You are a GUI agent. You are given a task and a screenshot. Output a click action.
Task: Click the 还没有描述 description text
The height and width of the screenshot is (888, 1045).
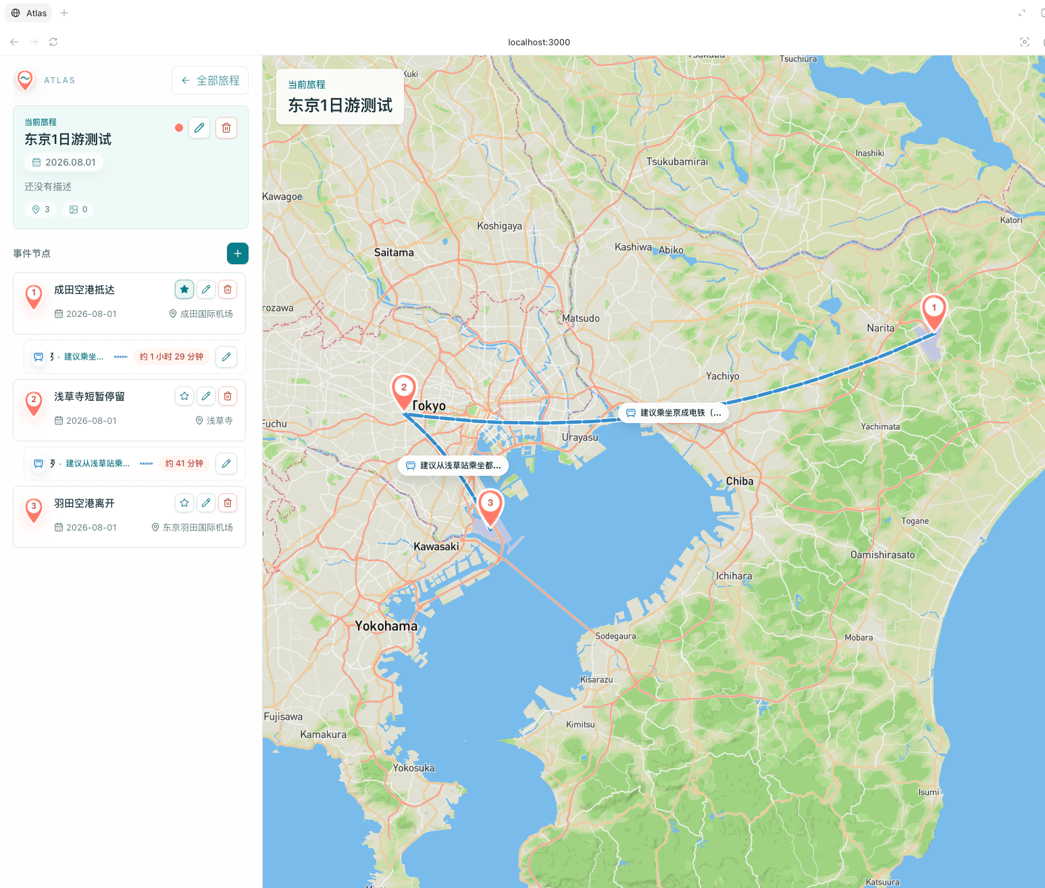click(x=48, y=187)
